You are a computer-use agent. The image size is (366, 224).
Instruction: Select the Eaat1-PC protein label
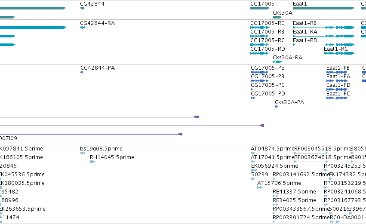point(338,94)
